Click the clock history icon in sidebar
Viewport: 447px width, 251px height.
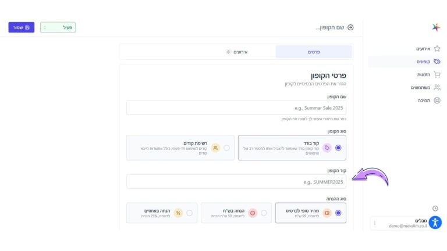tap(435, 208)
